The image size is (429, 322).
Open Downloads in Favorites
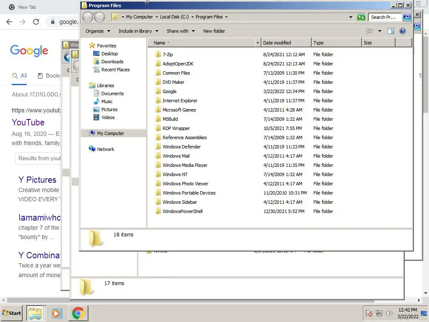(112, 62)
